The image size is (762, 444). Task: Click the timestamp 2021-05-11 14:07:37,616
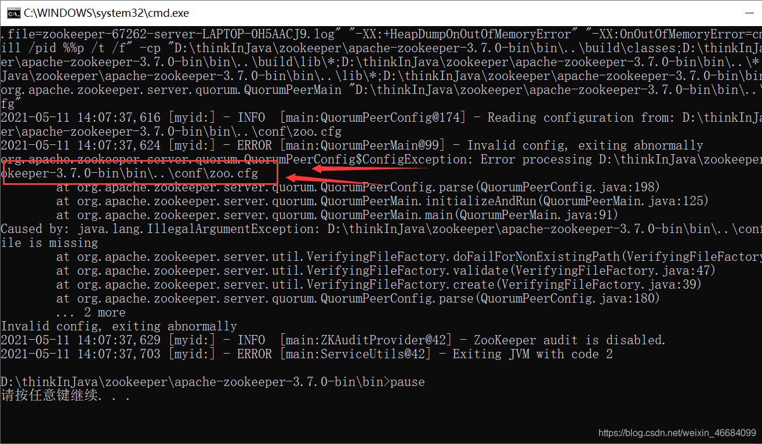tap(81, 118)
